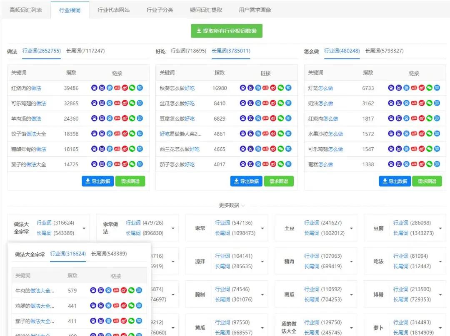Click the 导出数据 button under 好吃 table
The image size is (450, 336).
point(246,181)
